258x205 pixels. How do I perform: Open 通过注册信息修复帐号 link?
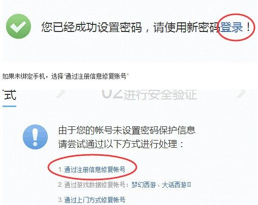pos(95,169)
